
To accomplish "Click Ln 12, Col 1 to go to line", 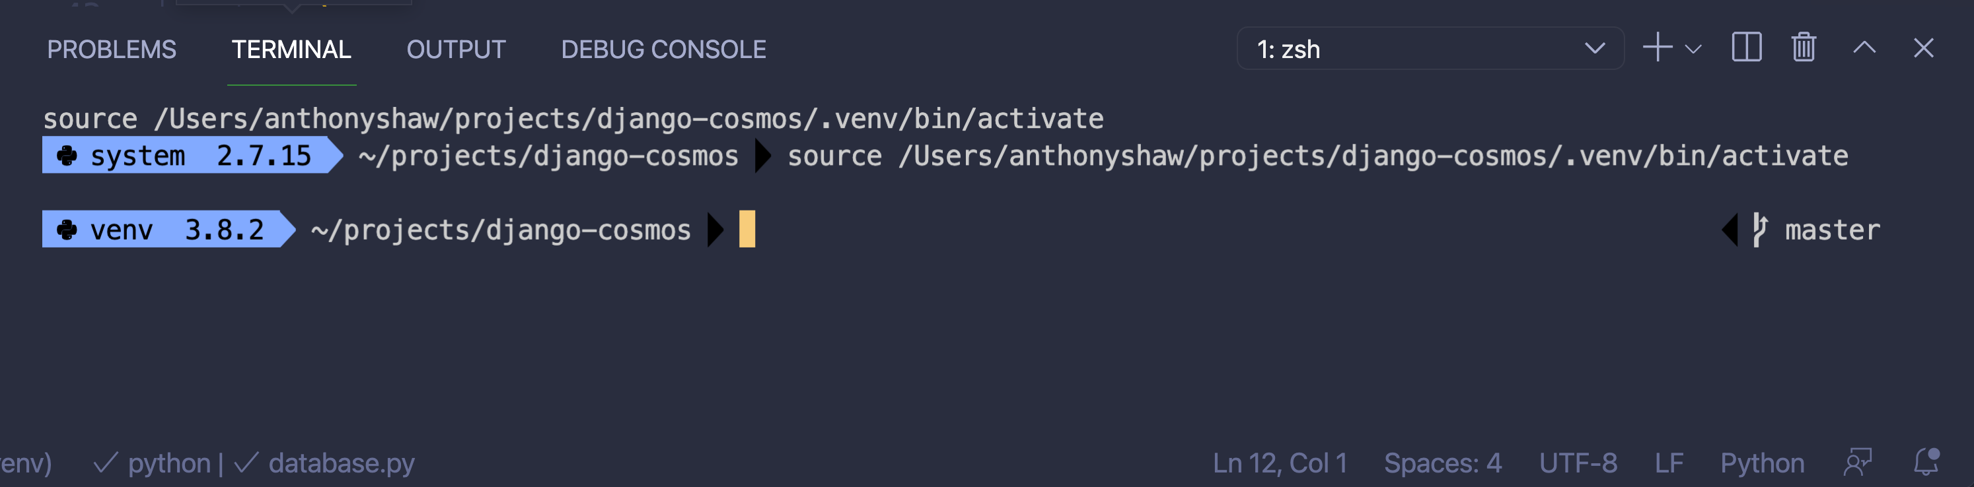I will coord(1280,463).
